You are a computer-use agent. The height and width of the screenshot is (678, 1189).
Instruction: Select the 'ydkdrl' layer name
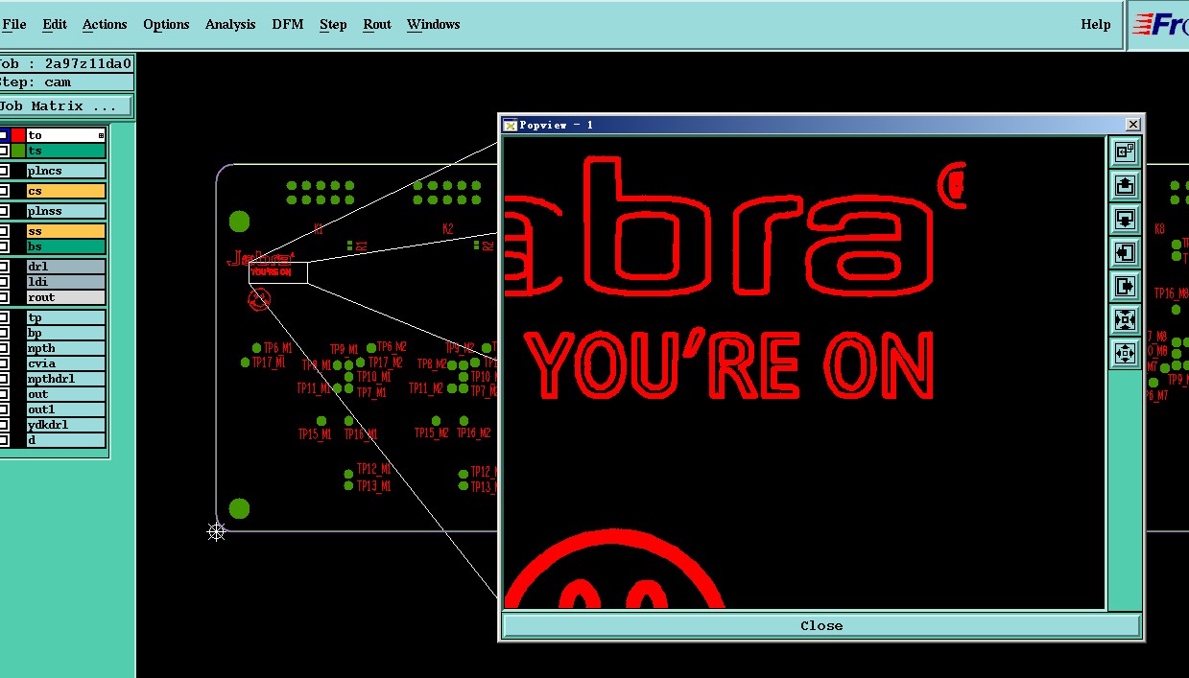[66, 425]
